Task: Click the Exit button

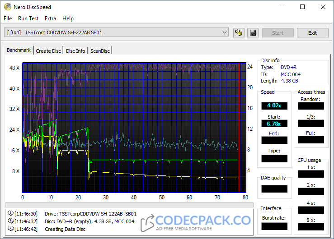Action: [x=312, y=33]
